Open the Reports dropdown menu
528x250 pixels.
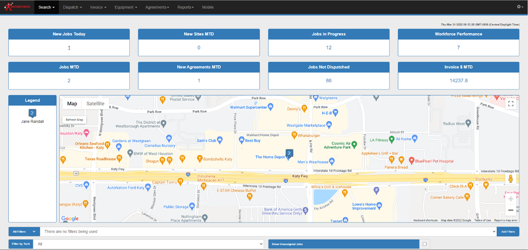pyautogui.click(x=186, y=7)
